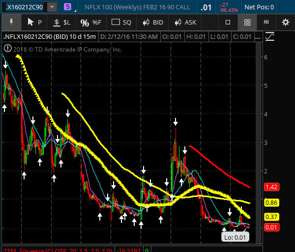This screenshot has width=295, height=252.
Task: Open the chart scale icon at top right
Action: 269,37
